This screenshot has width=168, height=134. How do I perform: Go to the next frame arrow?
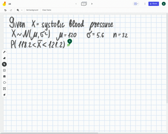tap(92, 4)
